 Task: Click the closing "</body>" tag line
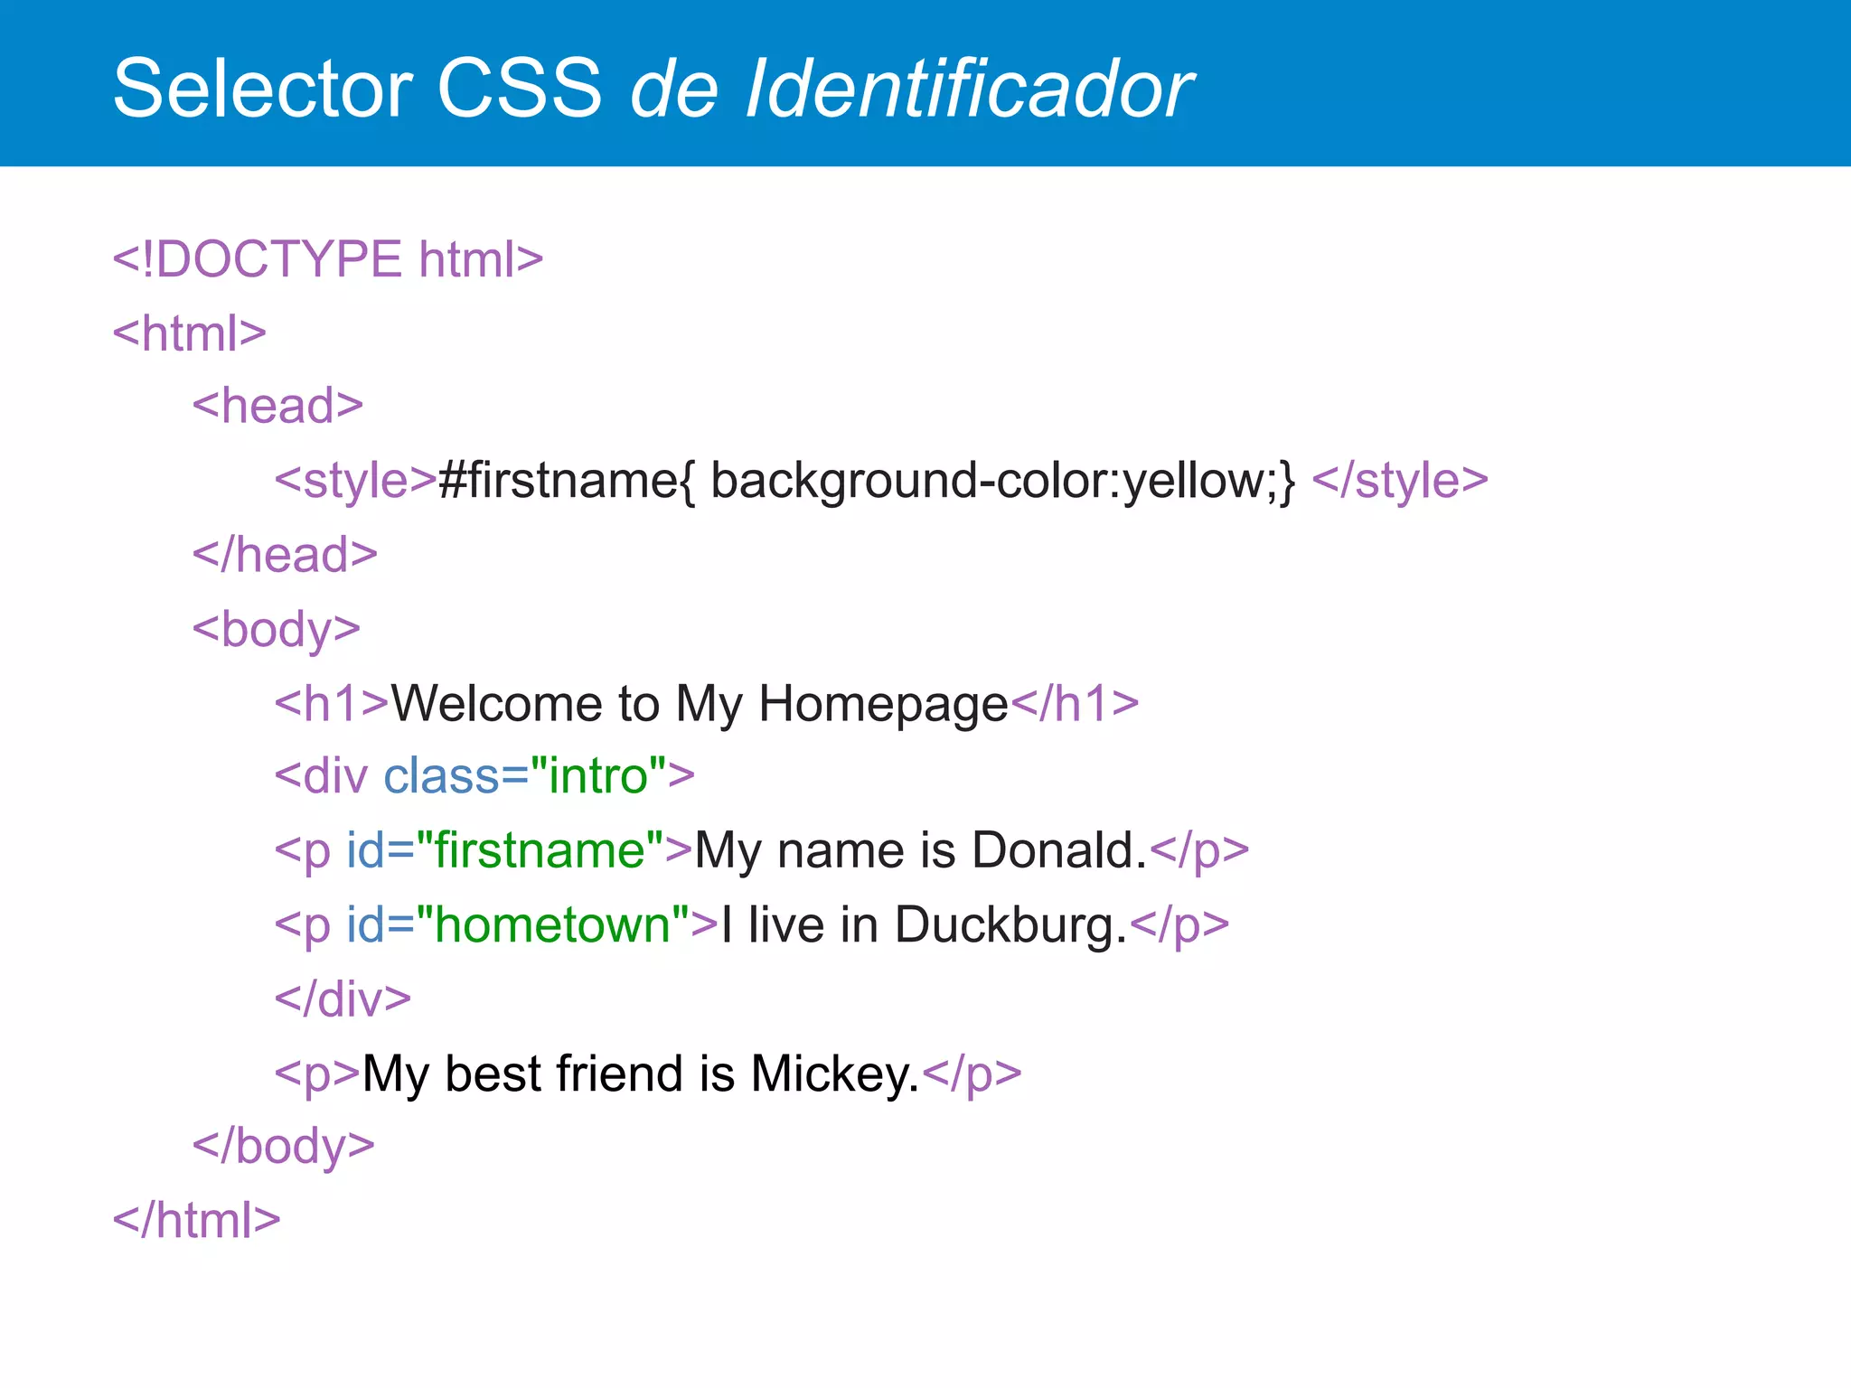point(284,1147)
